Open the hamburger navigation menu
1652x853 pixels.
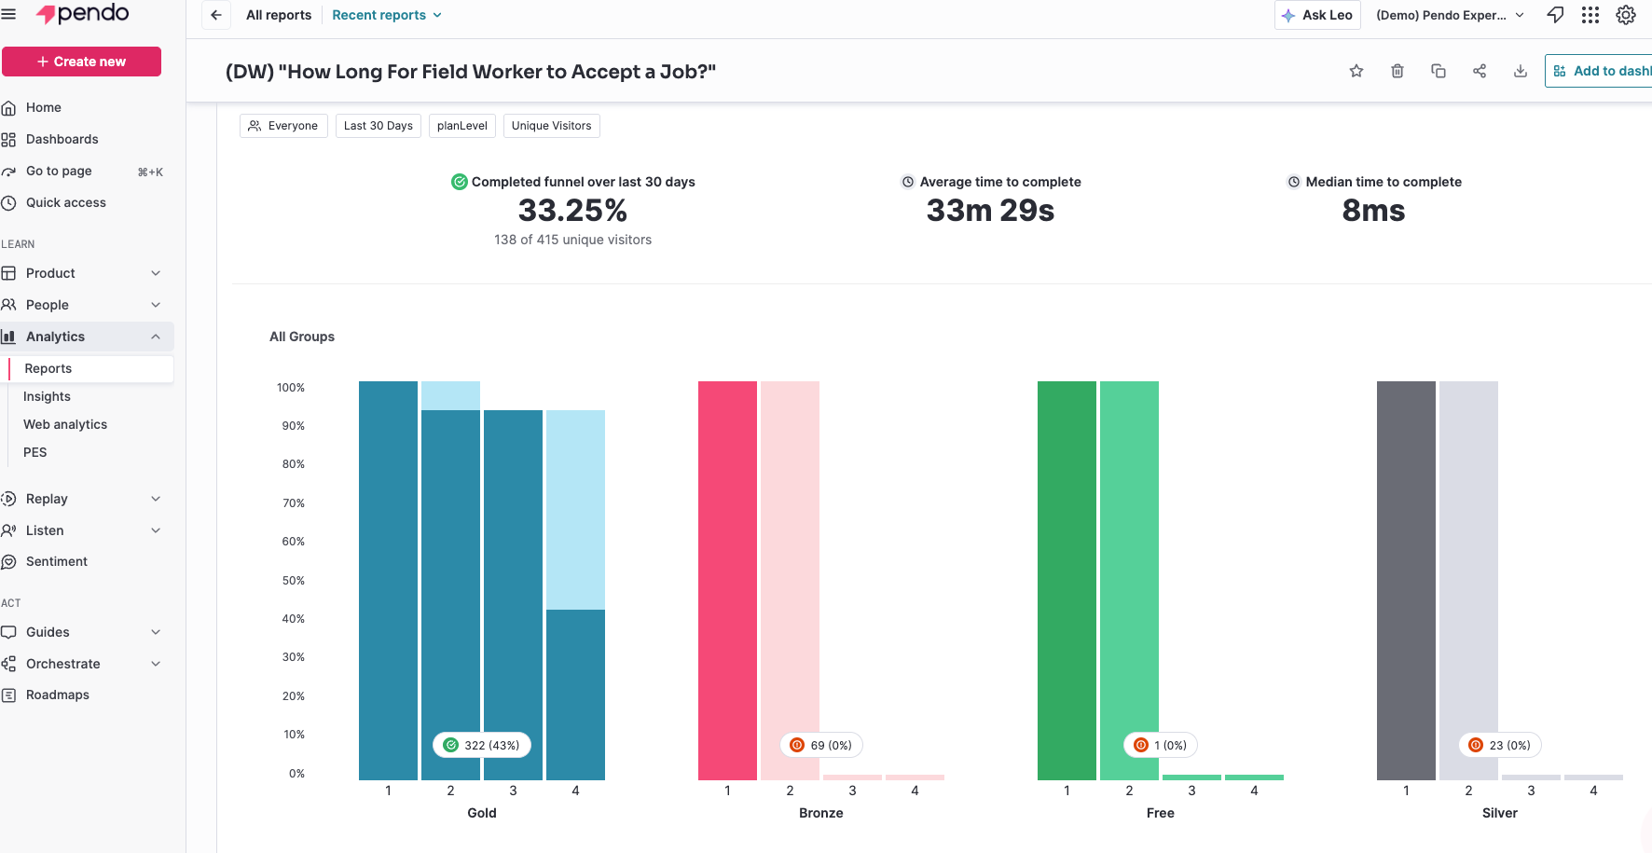[8, 14]
